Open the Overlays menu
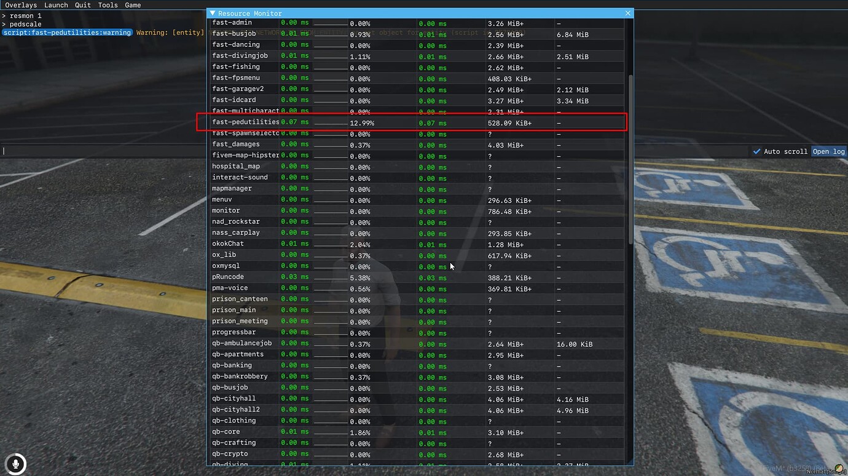 coord(21,5)
